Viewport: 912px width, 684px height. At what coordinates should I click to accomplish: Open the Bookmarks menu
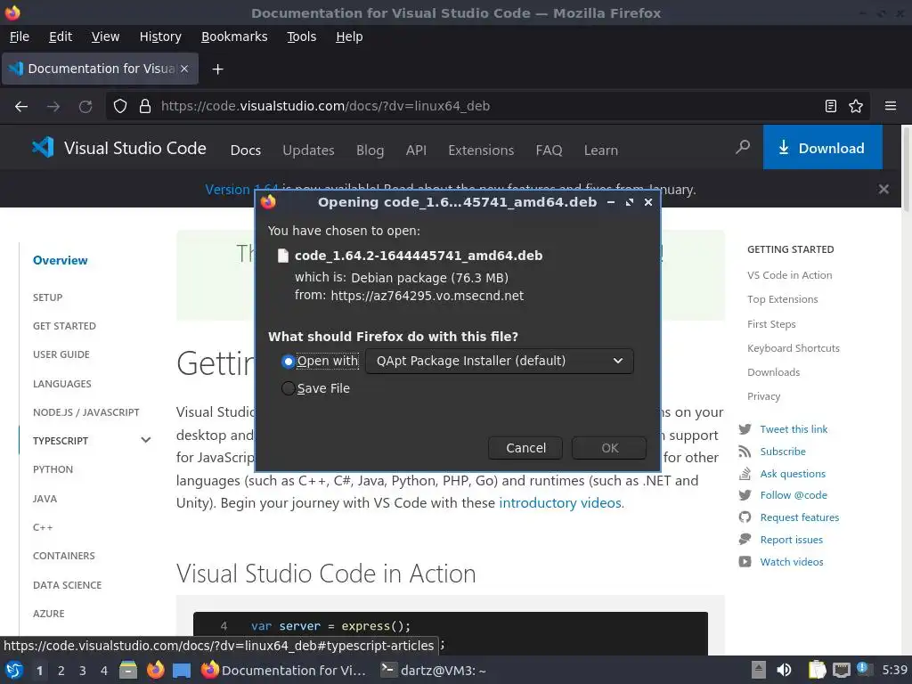[234, 37]
